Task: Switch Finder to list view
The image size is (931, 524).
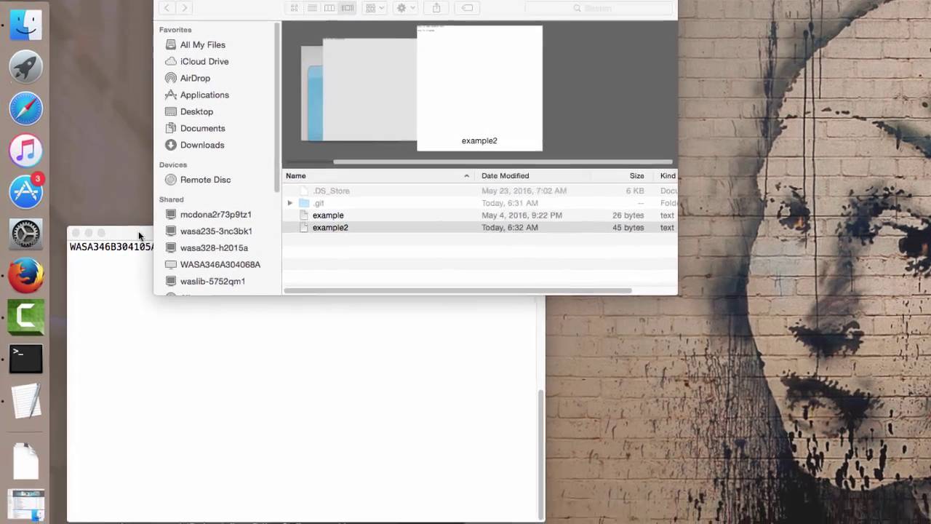Action: pos(312,8)
